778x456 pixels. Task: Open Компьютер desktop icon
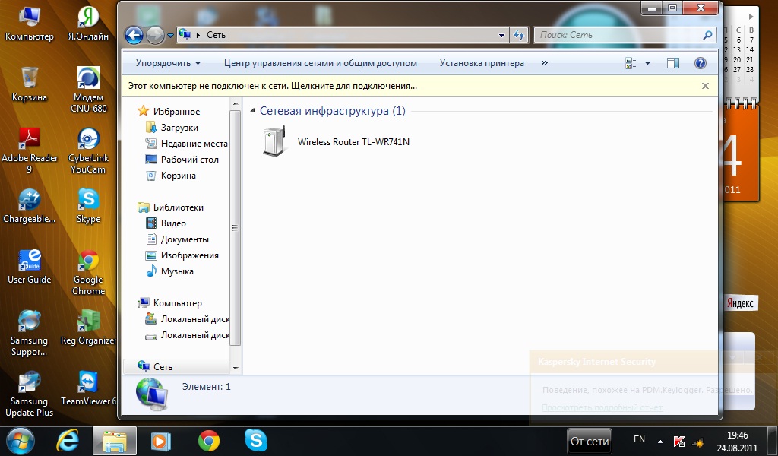click(30, 24)
